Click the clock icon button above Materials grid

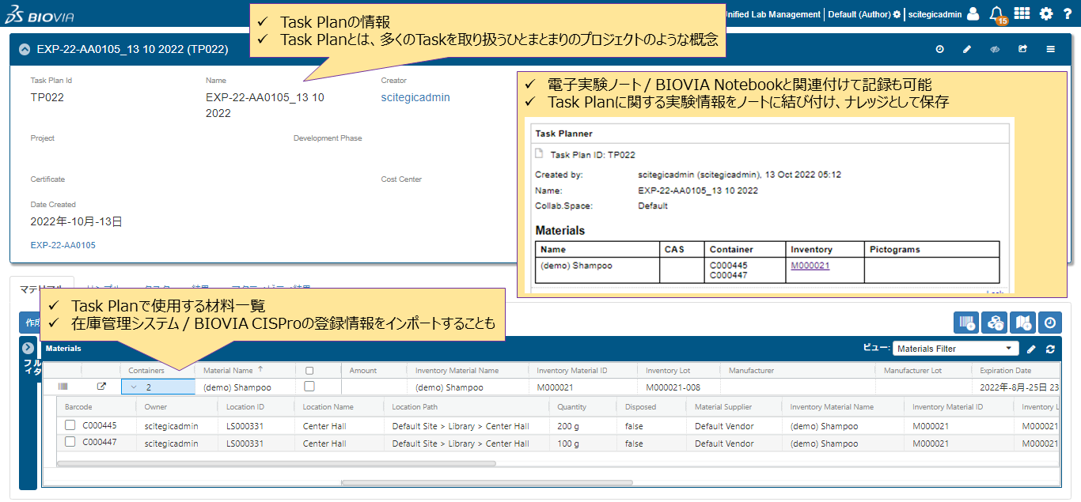(x=1049, y=322)
